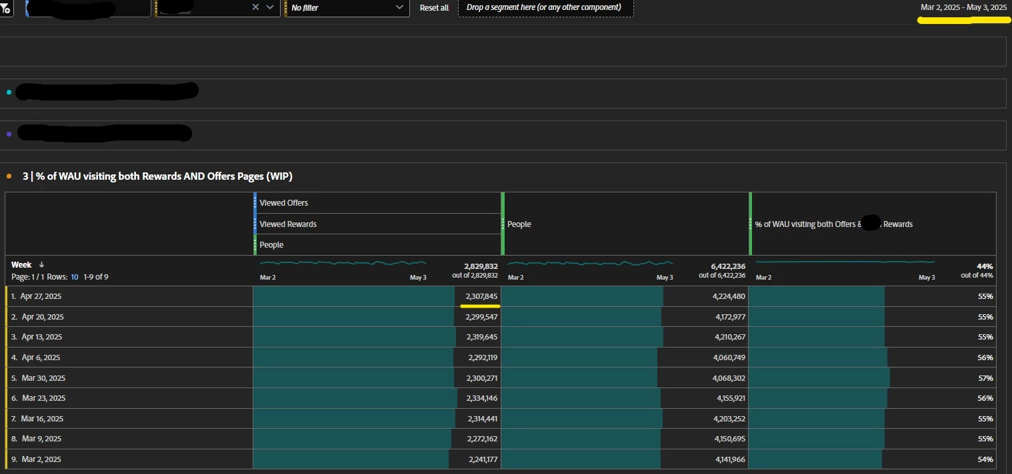1012x474 pixels.
Task: Select the % of WAU visiting both Offers & Rewards header
Action: (873, 224)
